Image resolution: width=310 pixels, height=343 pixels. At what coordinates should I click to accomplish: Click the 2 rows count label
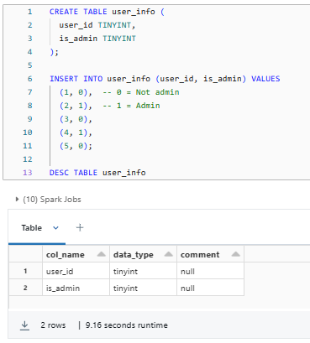click(53, 325)
